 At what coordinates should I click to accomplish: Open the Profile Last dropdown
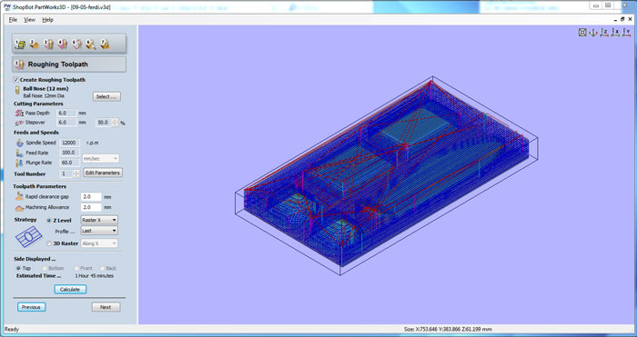coord(99,231)
